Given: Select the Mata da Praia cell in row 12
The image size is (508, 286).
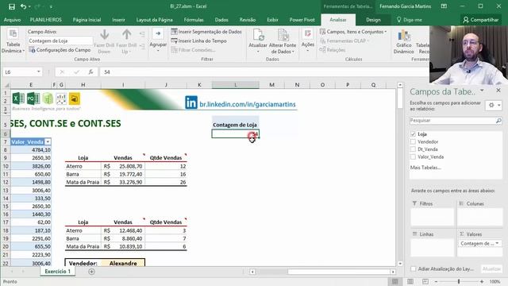Looking at the screenshot, I should (83, 182).
